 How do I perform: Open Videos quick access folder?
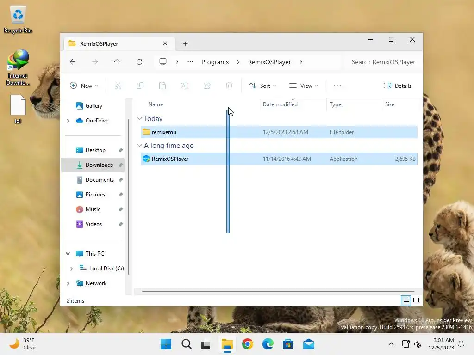[x=93, y=224]
